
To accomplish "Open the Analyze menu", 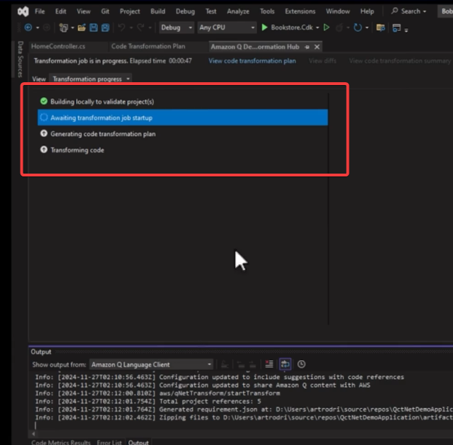I will (x=238, y=11).
